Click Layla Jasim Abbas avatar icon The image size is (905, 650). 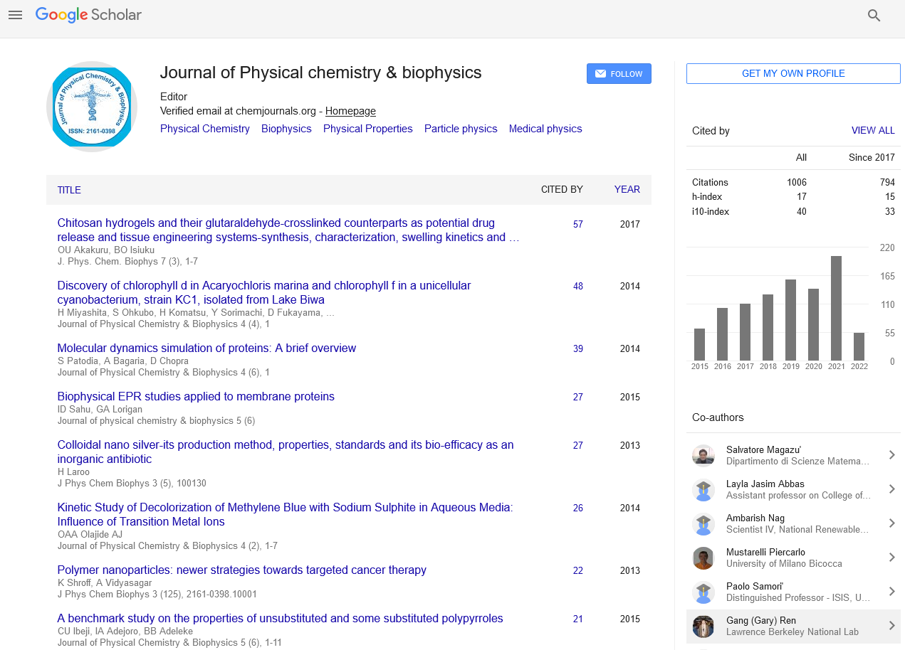pos(703,489)
